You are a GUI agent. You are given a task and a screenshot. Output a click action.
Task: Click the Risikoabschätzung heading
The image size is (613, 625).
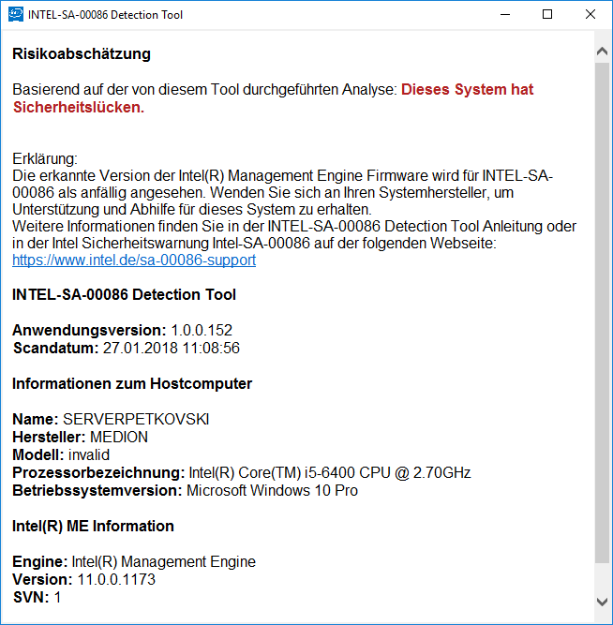pos(82,54)
